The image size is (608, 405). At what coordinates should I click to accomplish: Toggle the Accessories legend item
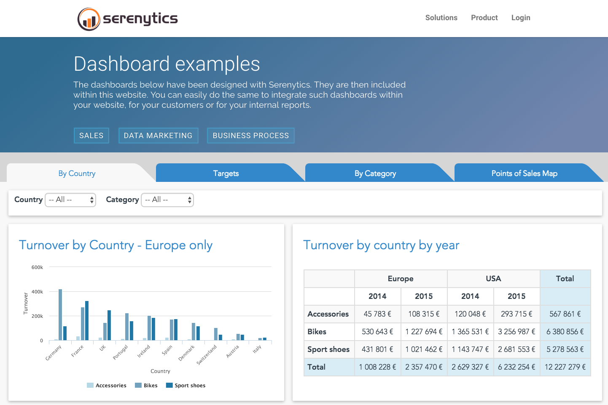(106, 385)
